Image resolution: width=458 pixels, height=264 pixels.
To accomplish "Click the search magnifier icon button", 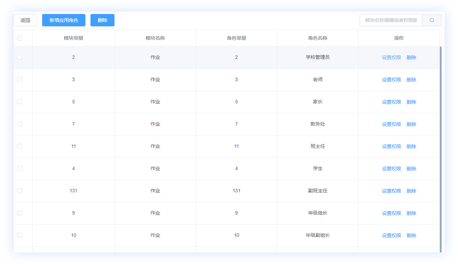I will point(432,20).
